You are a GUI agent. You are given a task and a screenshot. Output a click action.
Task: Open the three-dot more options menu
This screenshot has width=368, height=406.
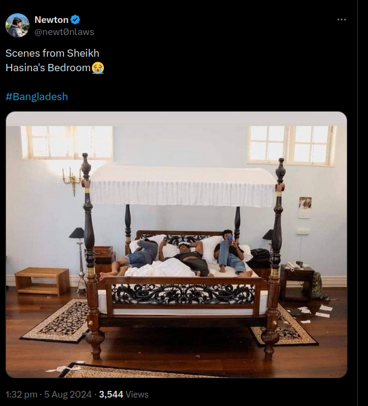point(341,20)
